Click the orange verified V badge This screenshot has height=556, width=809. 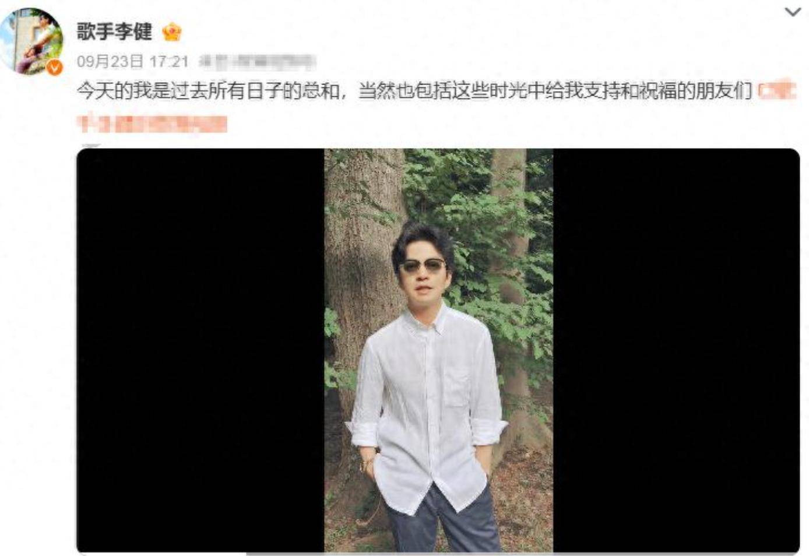(x=54, y=68)
